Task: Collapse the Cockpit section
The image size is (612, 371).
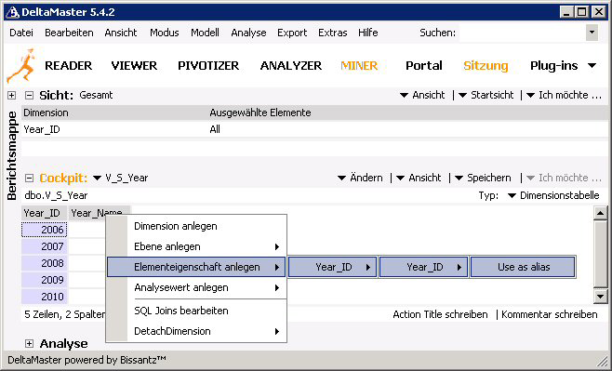Action: [x=29, y=178]
